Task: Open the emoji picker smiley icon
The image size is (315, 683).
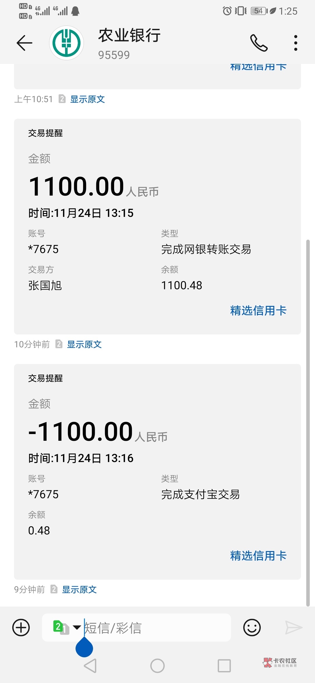Action: point(252,627)
